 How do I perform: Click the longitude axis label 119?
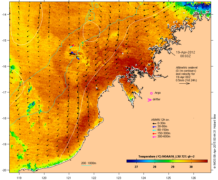pos(19,178)
